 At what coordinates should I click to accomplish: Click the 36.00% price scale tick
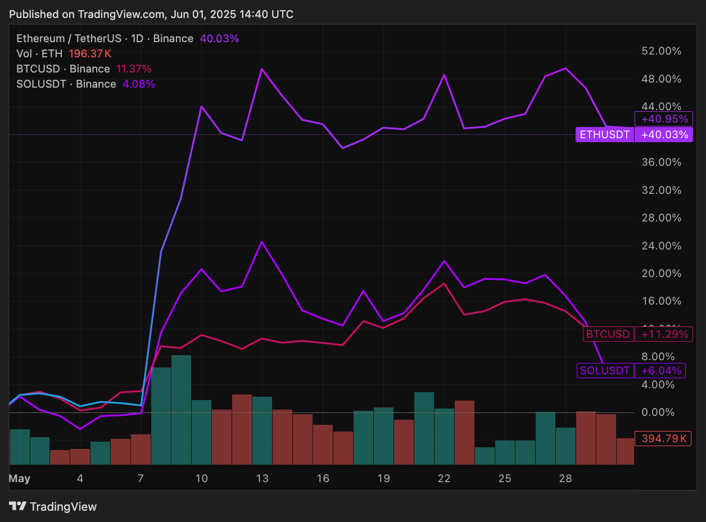pyautogui.click(x=661, y=162)
